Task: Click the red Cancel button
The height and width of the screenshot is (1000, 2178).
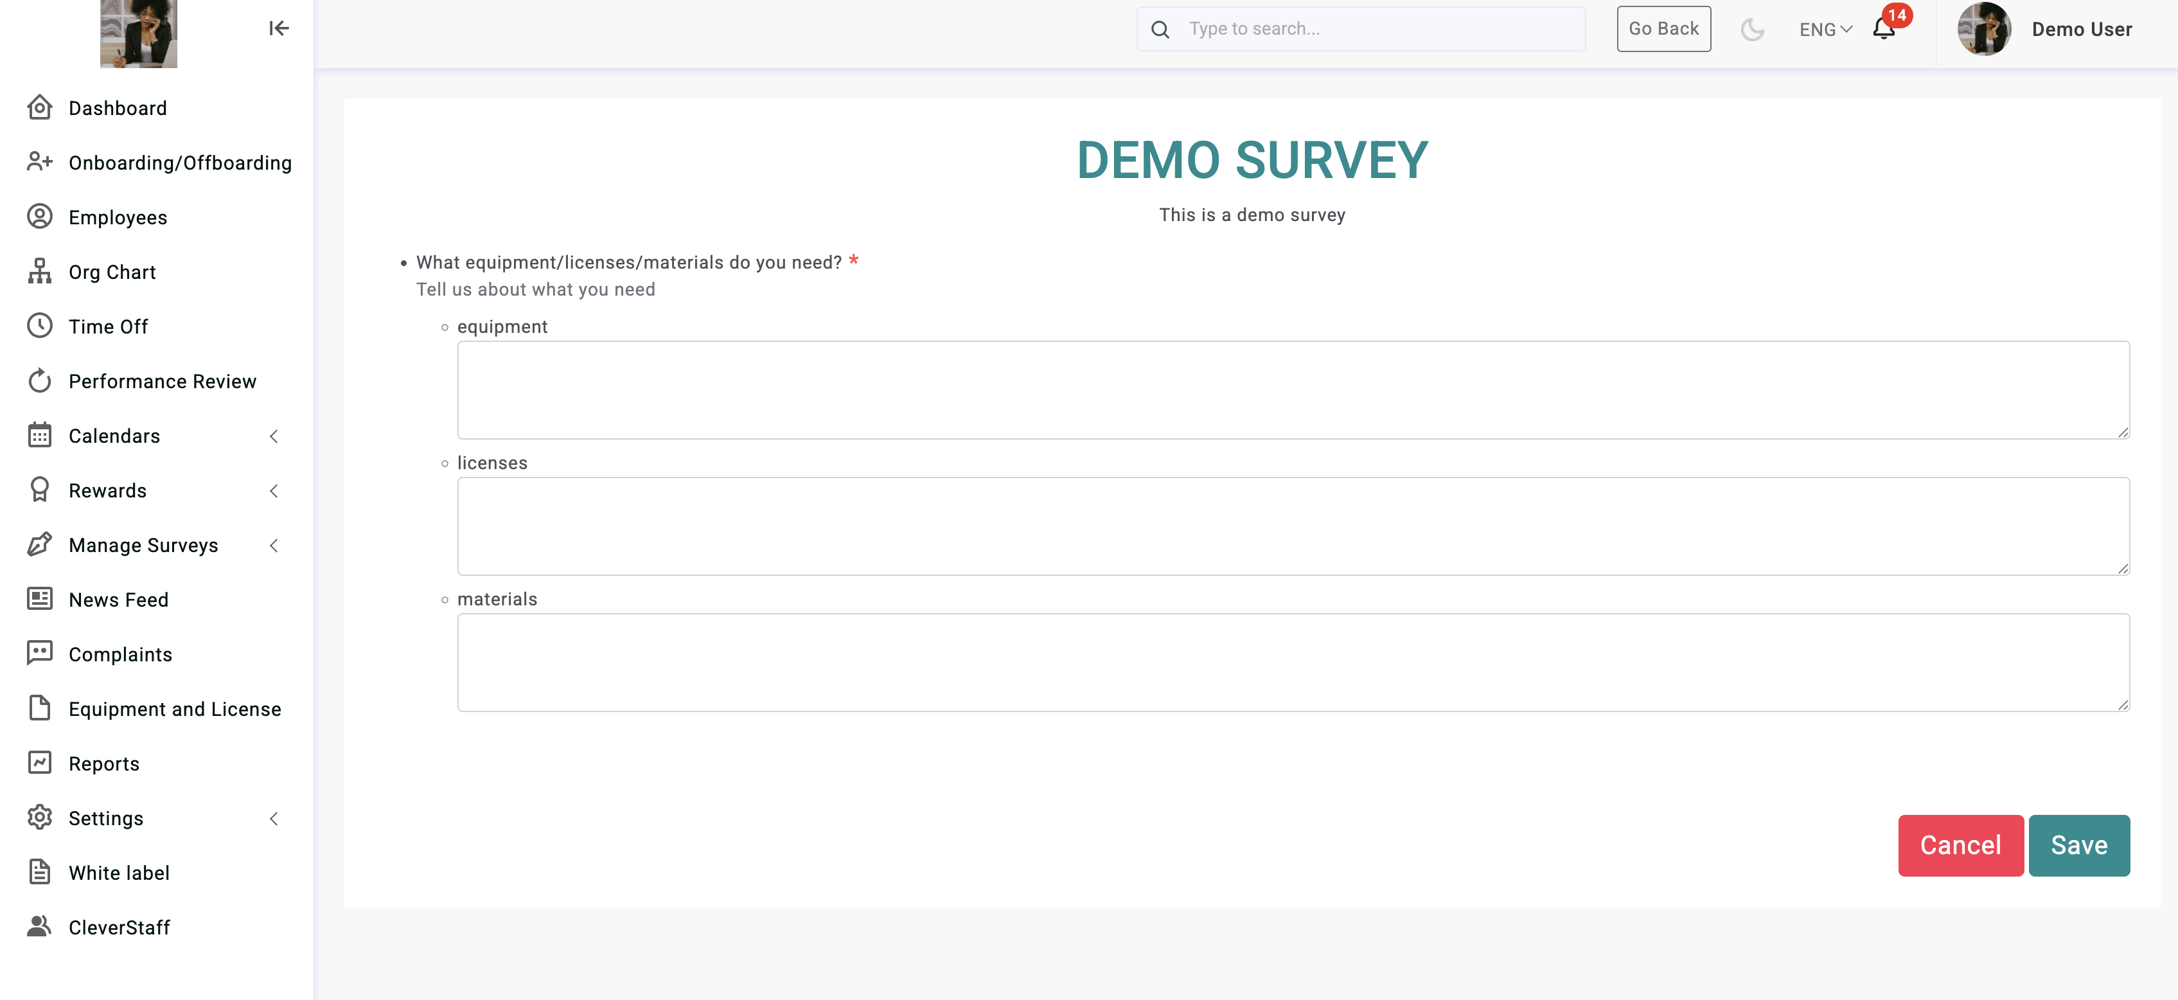Action: [x=1960, y=844]
